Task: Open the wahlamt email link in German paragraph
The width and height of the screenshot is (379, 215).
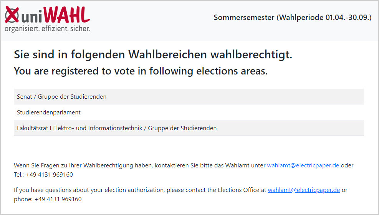Action: (x=303, y=165)
